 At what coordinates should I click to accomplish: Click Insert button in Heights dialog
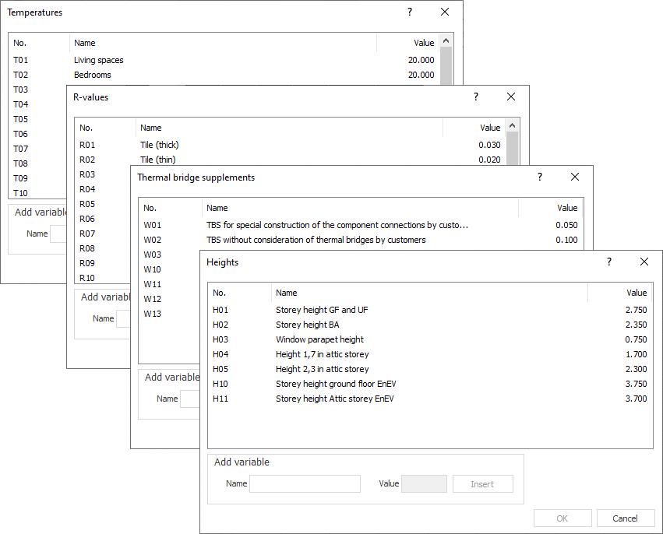pyautogui.click(x=482, y=483)
